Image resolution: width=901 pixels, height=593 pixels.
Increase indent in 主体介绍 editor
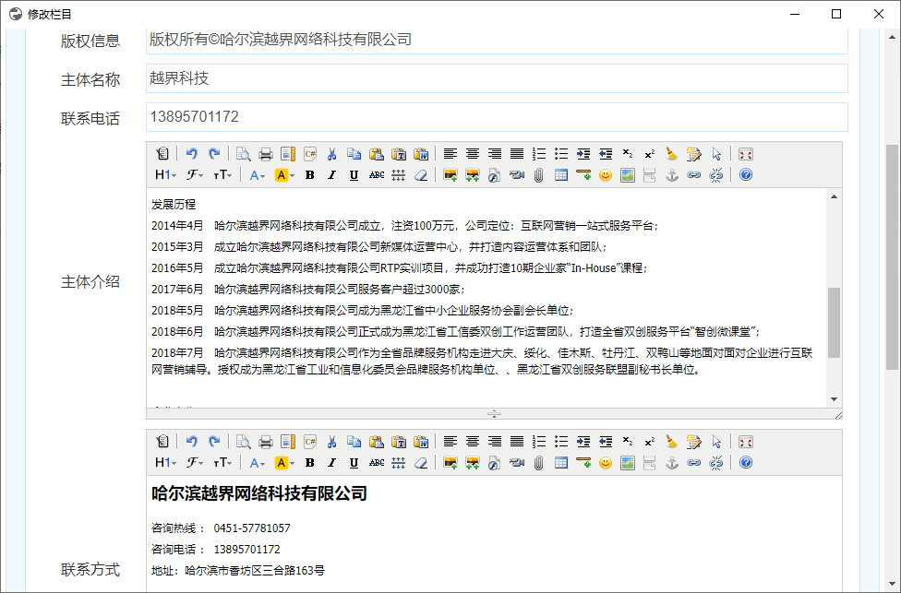coord(583,154)
